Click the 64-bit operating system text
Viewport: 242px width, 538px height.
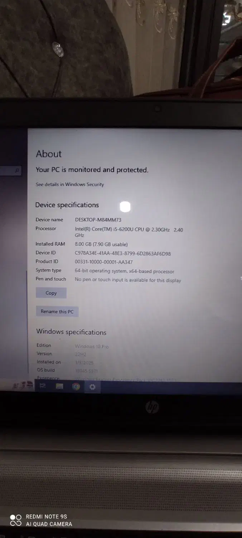click(125, 271)
